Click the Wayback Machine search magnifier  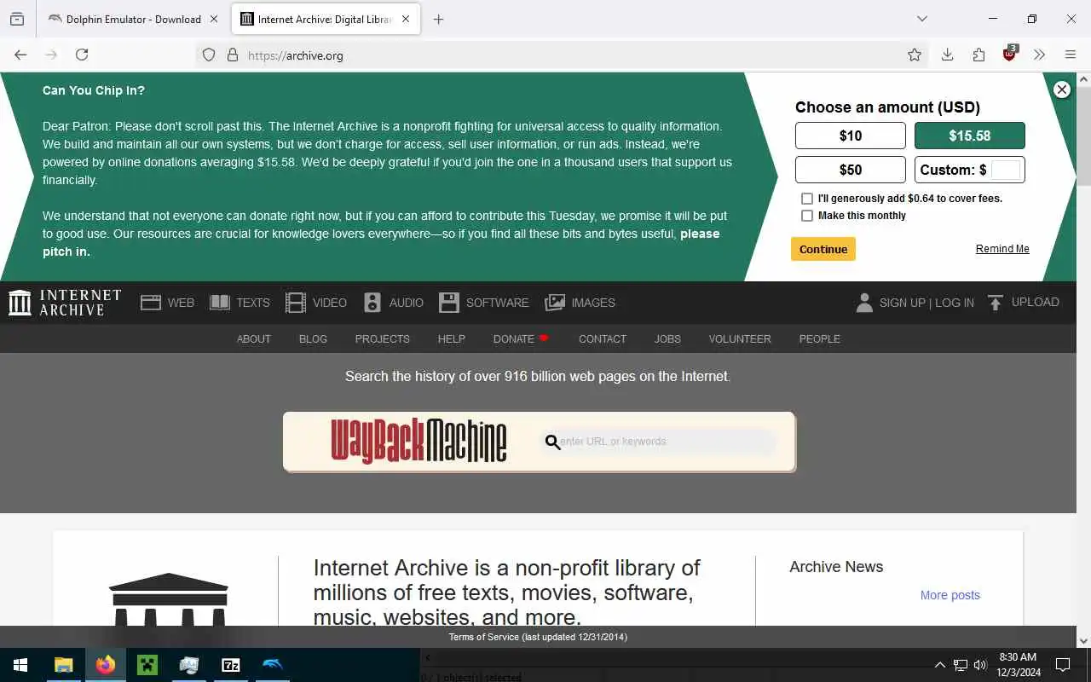pyautogui.click(x=552, y=442)
